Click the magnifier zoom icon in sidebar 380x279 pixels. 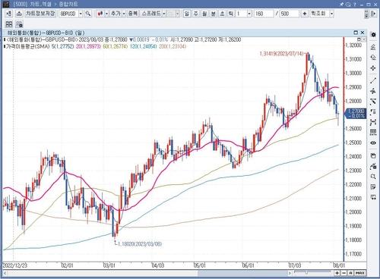pos(373,177)
